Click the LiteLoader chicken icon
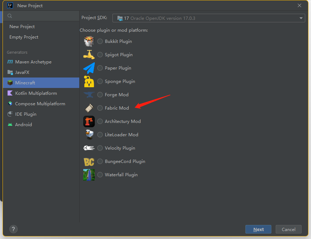The height and width of the screenshot is (239, 311). [89, 135]
